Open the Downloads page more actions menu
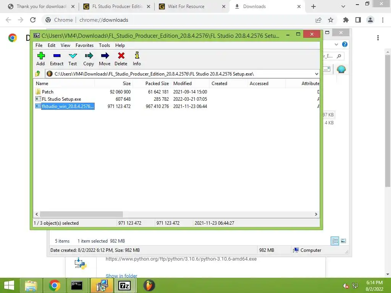391x293 pixels. coord(378,38)
